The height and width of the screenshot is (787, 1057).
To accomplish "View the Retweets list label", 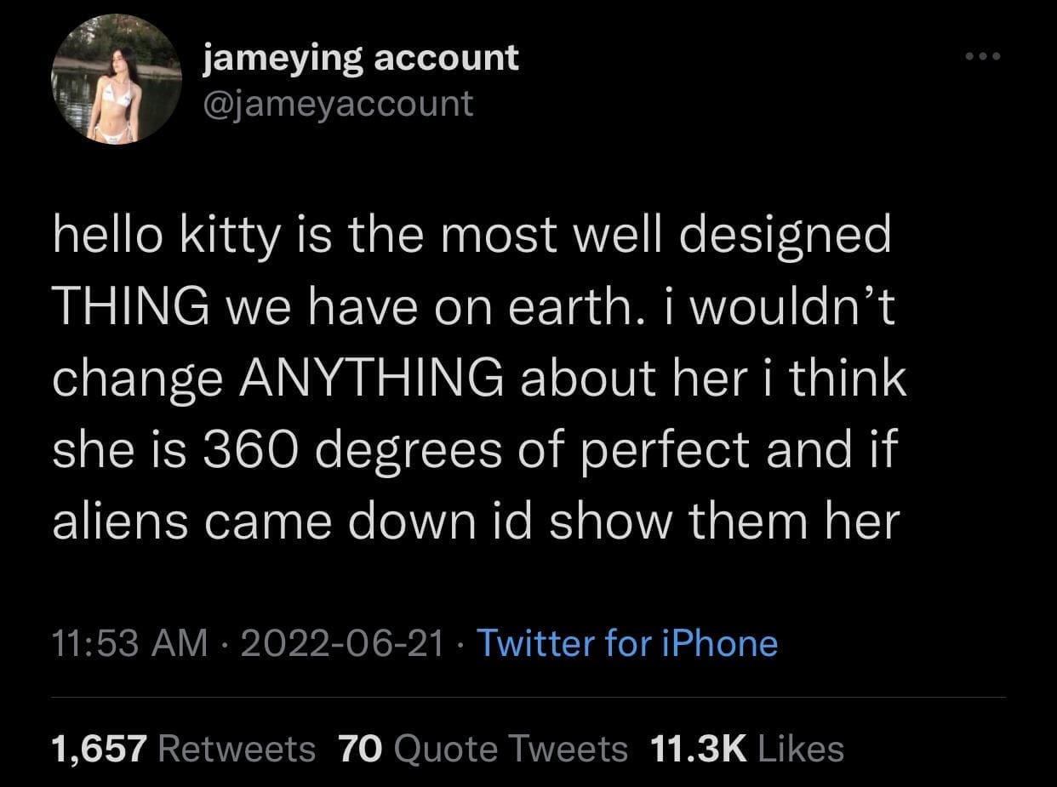I will click(237, 749).
